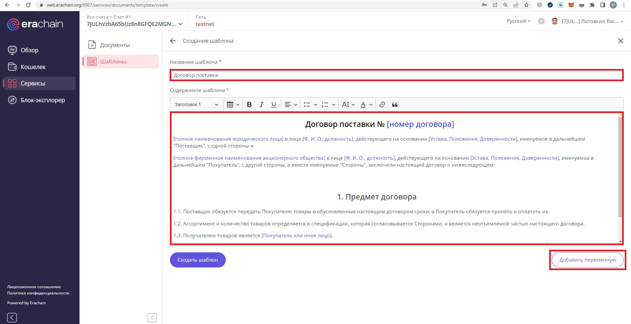
Task: Insert a table into the template content
Action: [230, 104]
